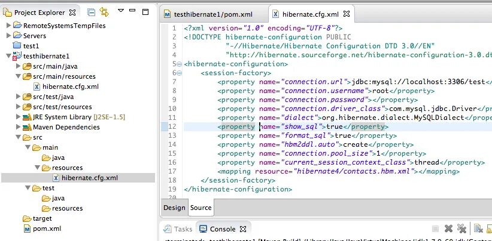Click line 12 show_sql value in editor
Image resolution: width=492 pixels, height=241 pixels.
click(x=335, y=126)
